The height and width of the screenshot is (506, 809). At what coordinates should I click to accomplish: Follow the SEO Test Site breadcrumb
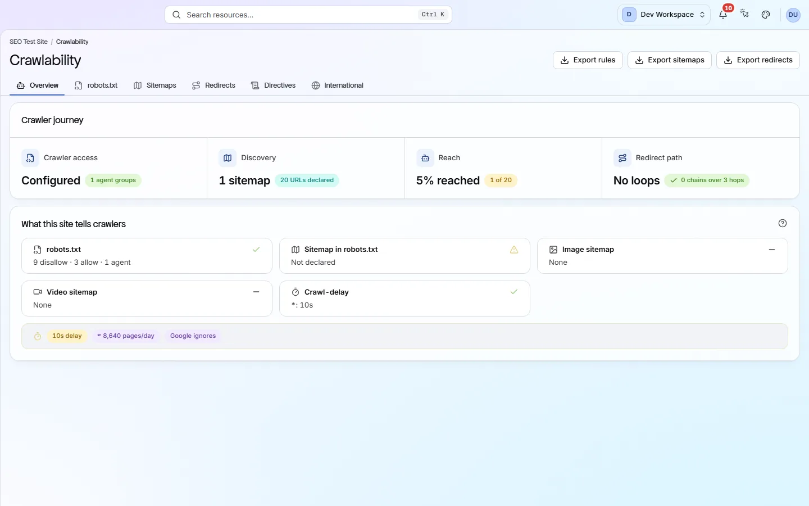(x=29, y=42)
